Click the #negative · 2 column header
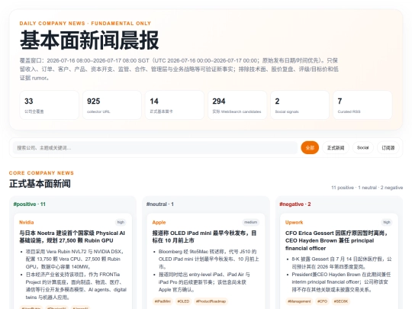Viewport: 412px width, 309px height. coord(295,204)
